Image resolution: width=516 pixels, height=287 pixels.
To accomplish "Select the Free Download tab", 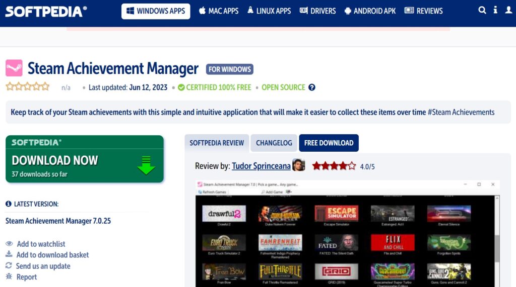I will (x=329, y=143).
